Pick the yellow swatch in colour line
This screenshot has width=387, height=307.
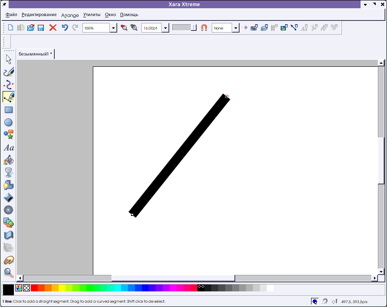tap(62, 288)
